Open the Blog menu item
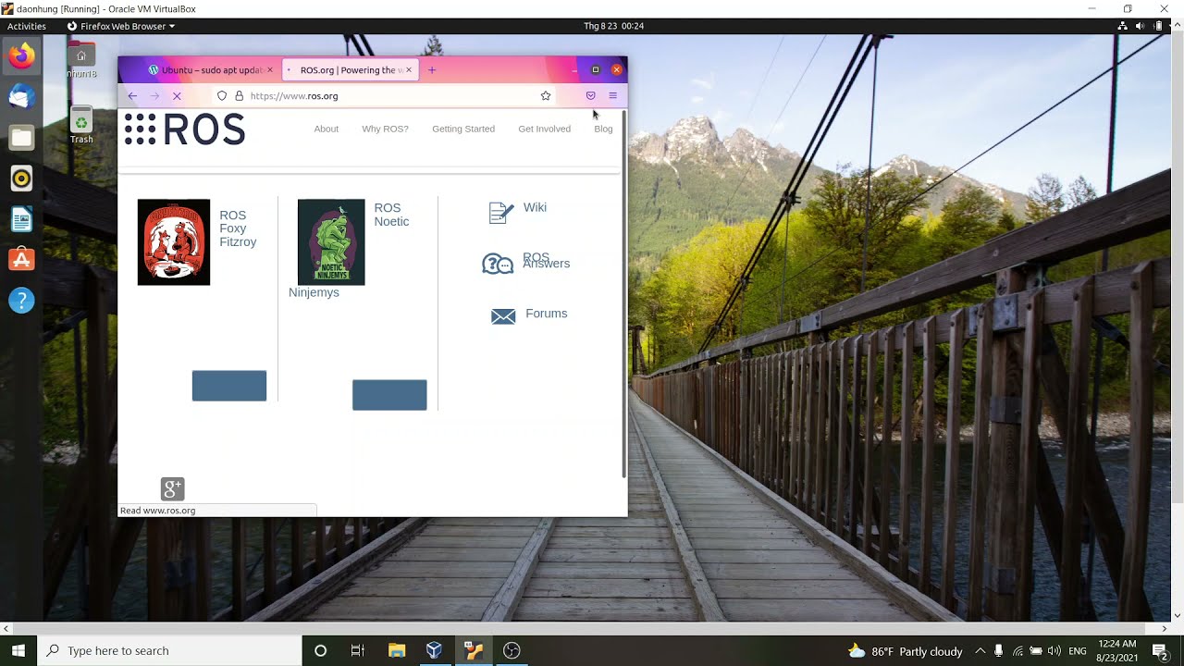Viewport: 1184px width, 666px height. [603, 129]
